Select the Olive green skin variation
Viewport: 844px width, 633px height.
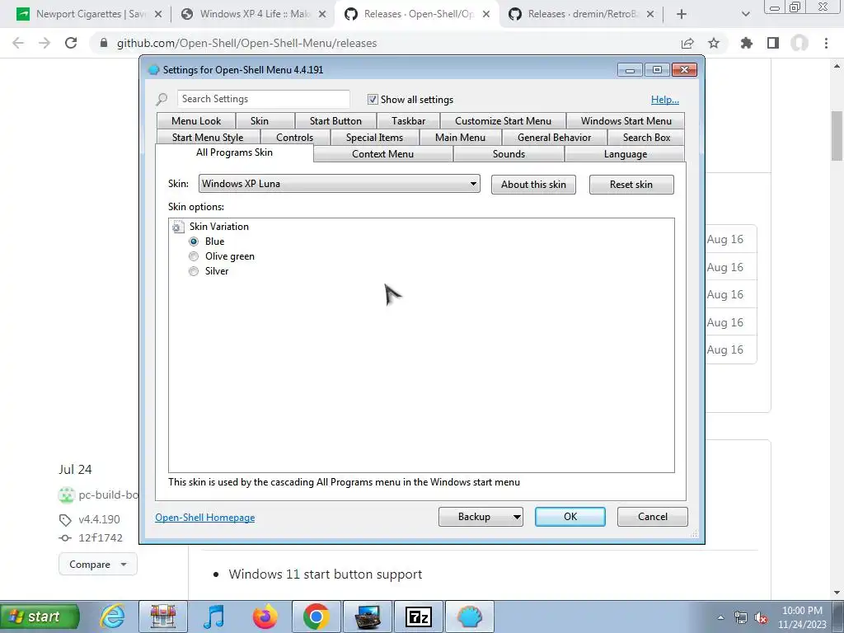(x=194, y=256)
